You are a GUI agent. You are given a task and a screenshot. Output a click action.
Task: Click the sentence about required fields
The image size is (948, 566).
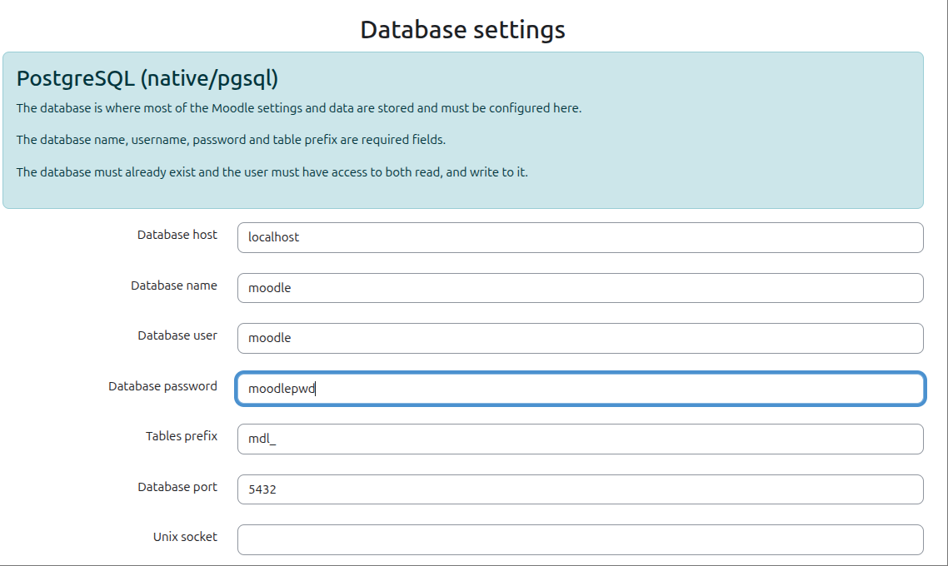(231, 140)
